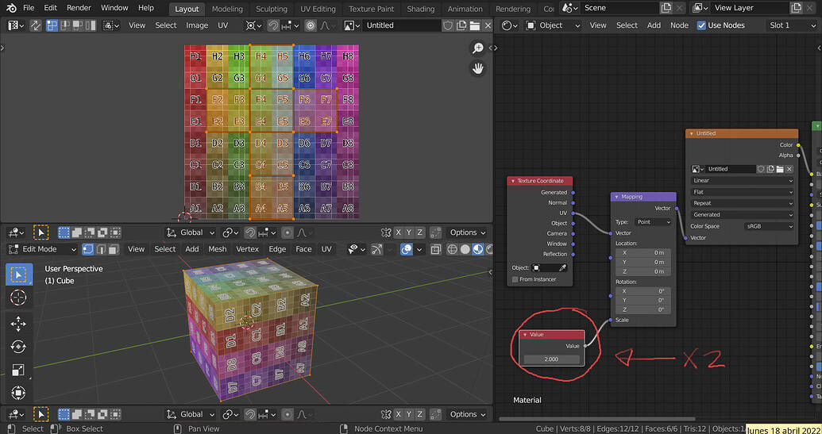Click the zoom magnifier gizmo in the UV editor
The image size is (822, 434).
click(x=477, y=48)
